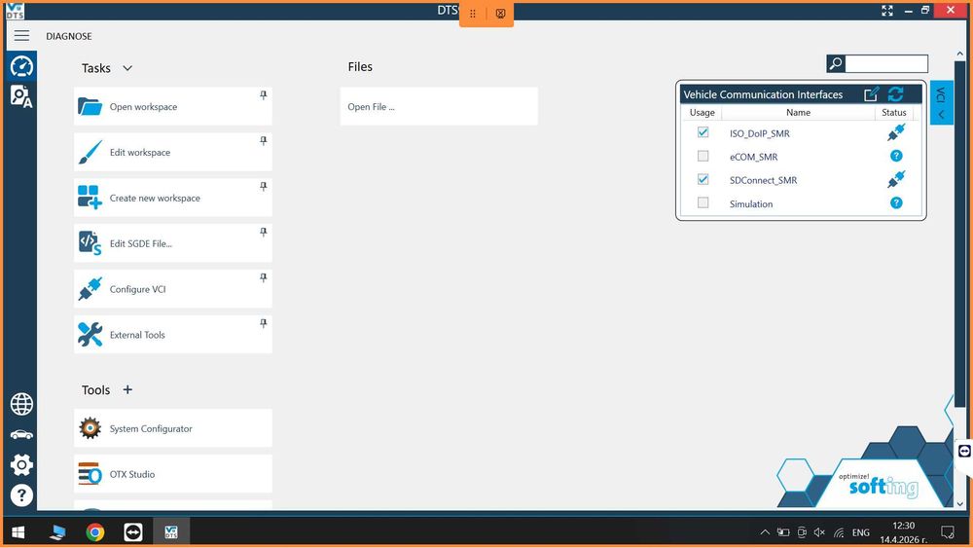Click the OTX Studio icon
Screen dimensions: 973x548
click(x=90, y=473)
